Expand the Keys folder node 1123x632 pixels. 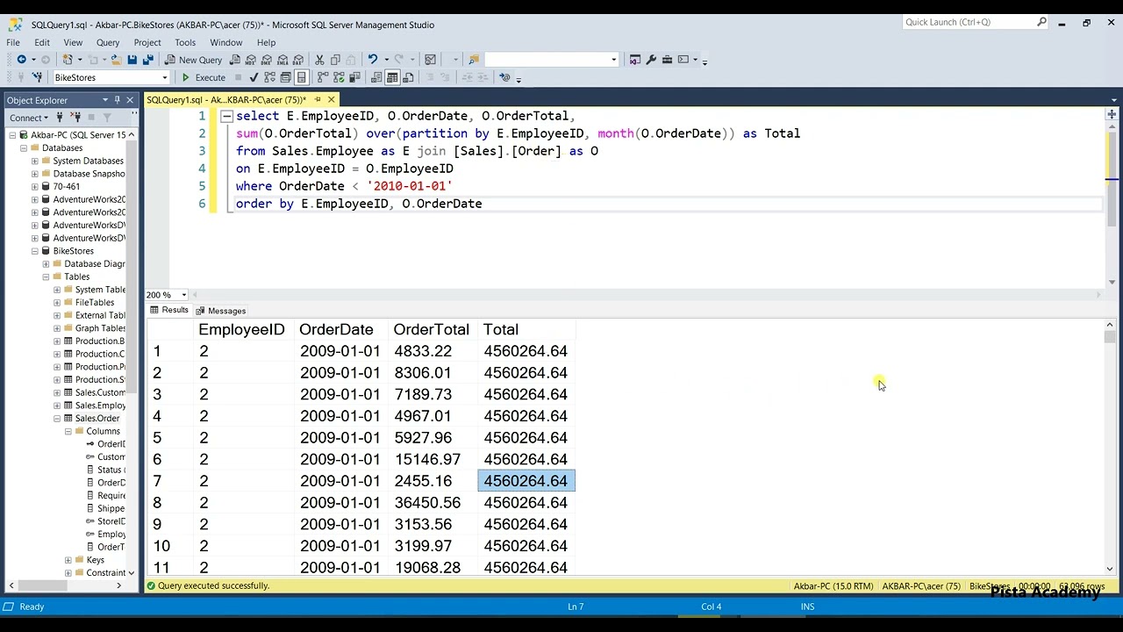pyautogui.click(x=68, y=560)
